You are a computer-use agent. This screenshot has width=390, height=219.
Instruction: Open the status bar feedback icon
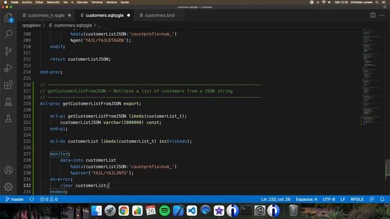coord(372,199)
